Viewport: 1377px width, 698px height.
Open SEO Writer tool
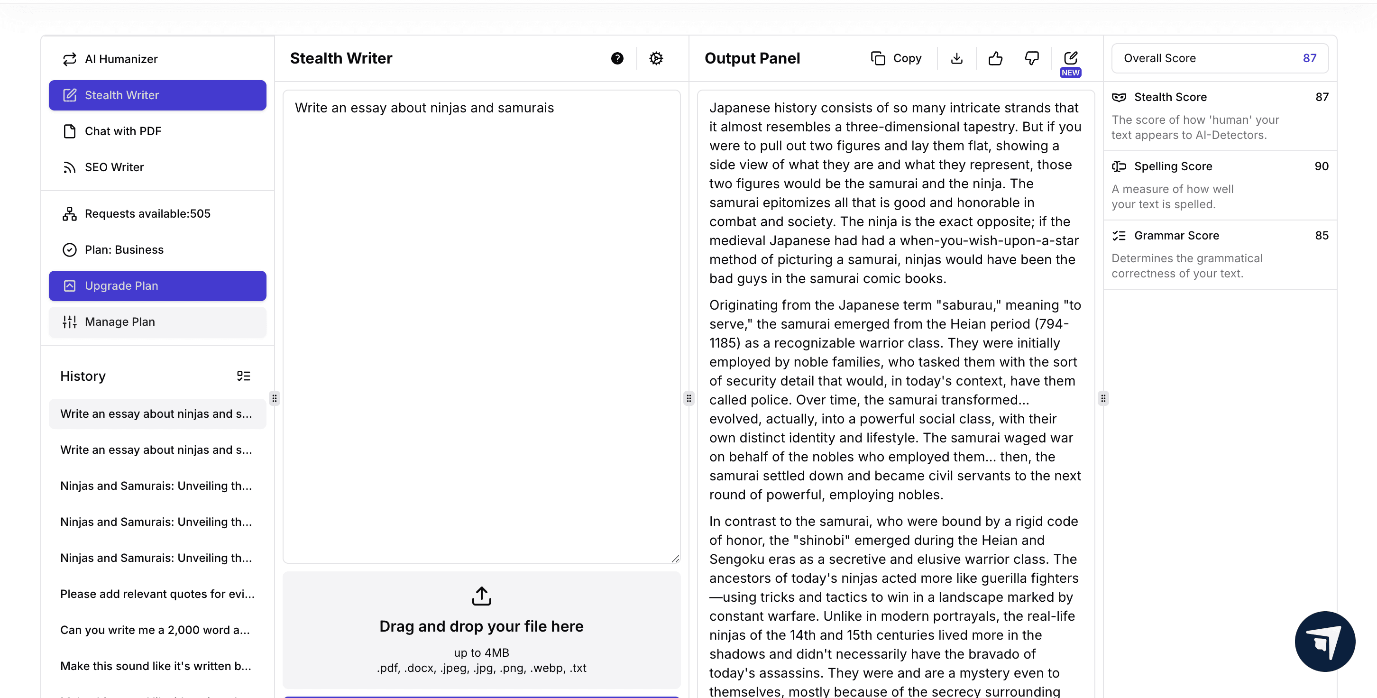(114, 167)
